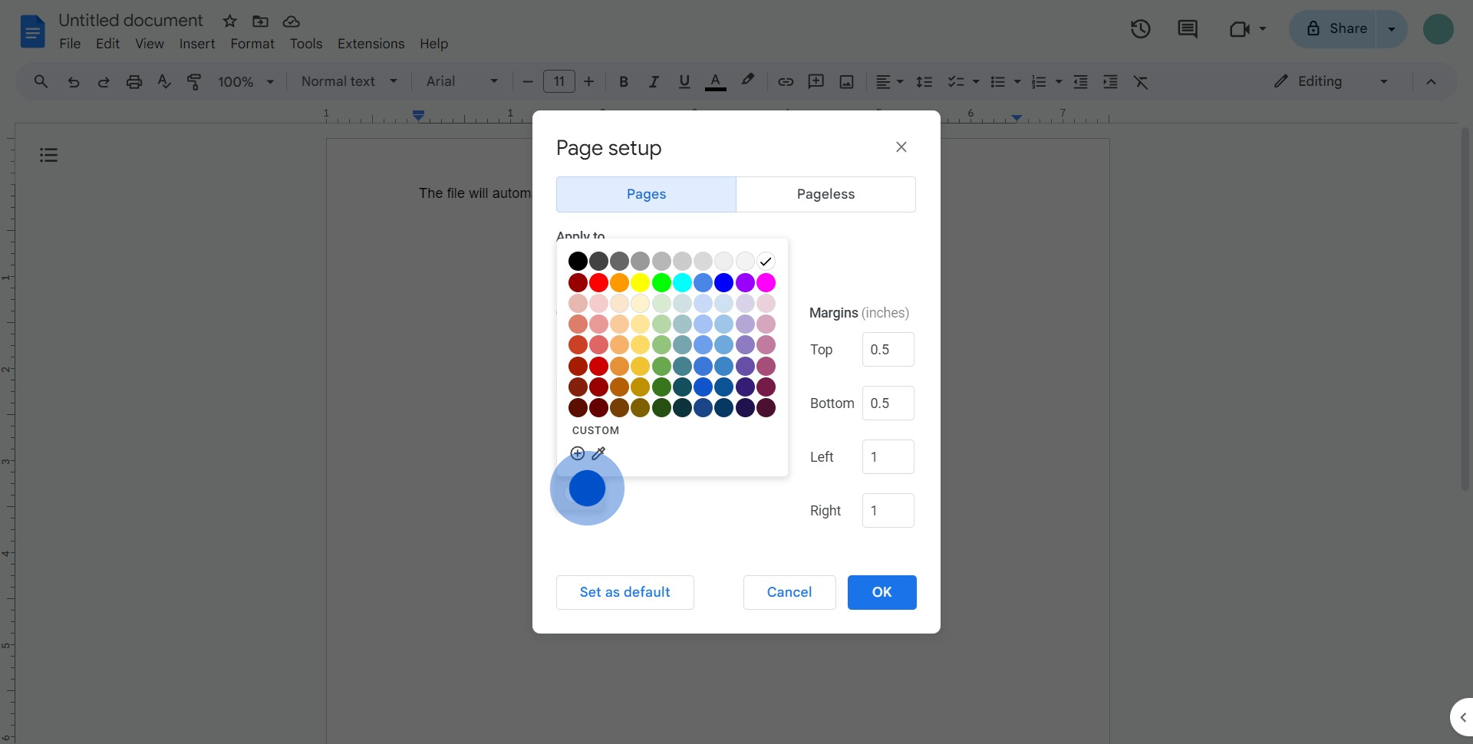The height and width of the screenshot is (744, 1473).
Task: Undo the last action
Action: [x=74, y=81]
